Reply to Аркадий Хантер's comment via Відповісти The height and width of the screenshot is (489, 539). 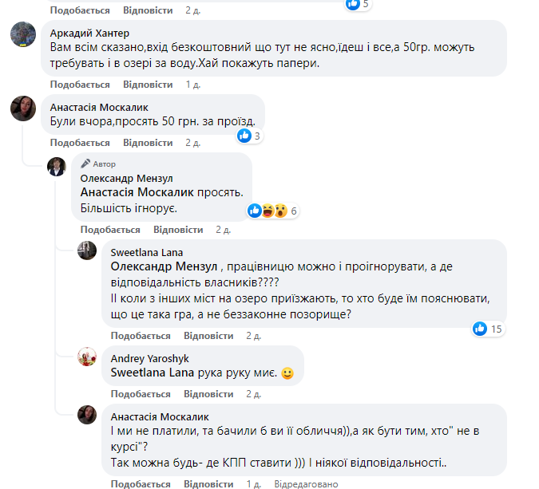(148, 85)
